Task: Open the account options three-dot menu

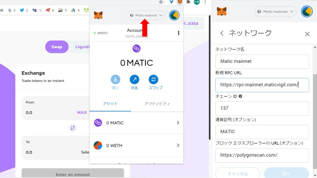Action: pyautogui.click(x=179, y=33)
